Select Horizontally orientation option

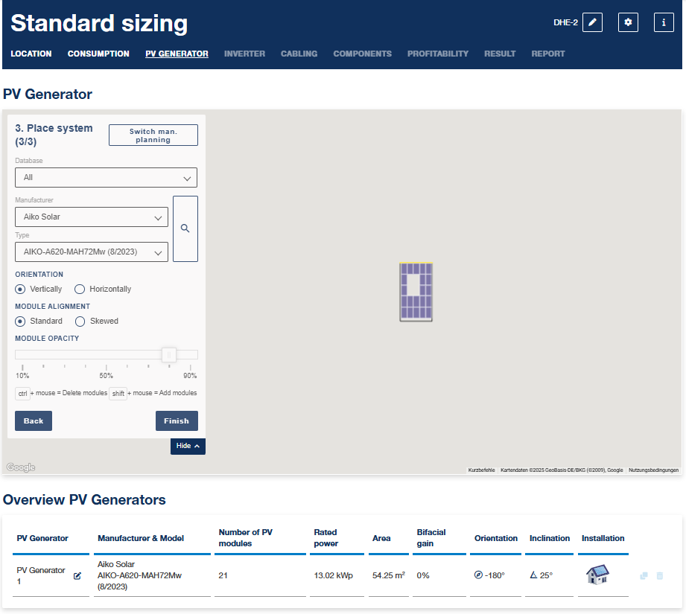tap(80, 289)
